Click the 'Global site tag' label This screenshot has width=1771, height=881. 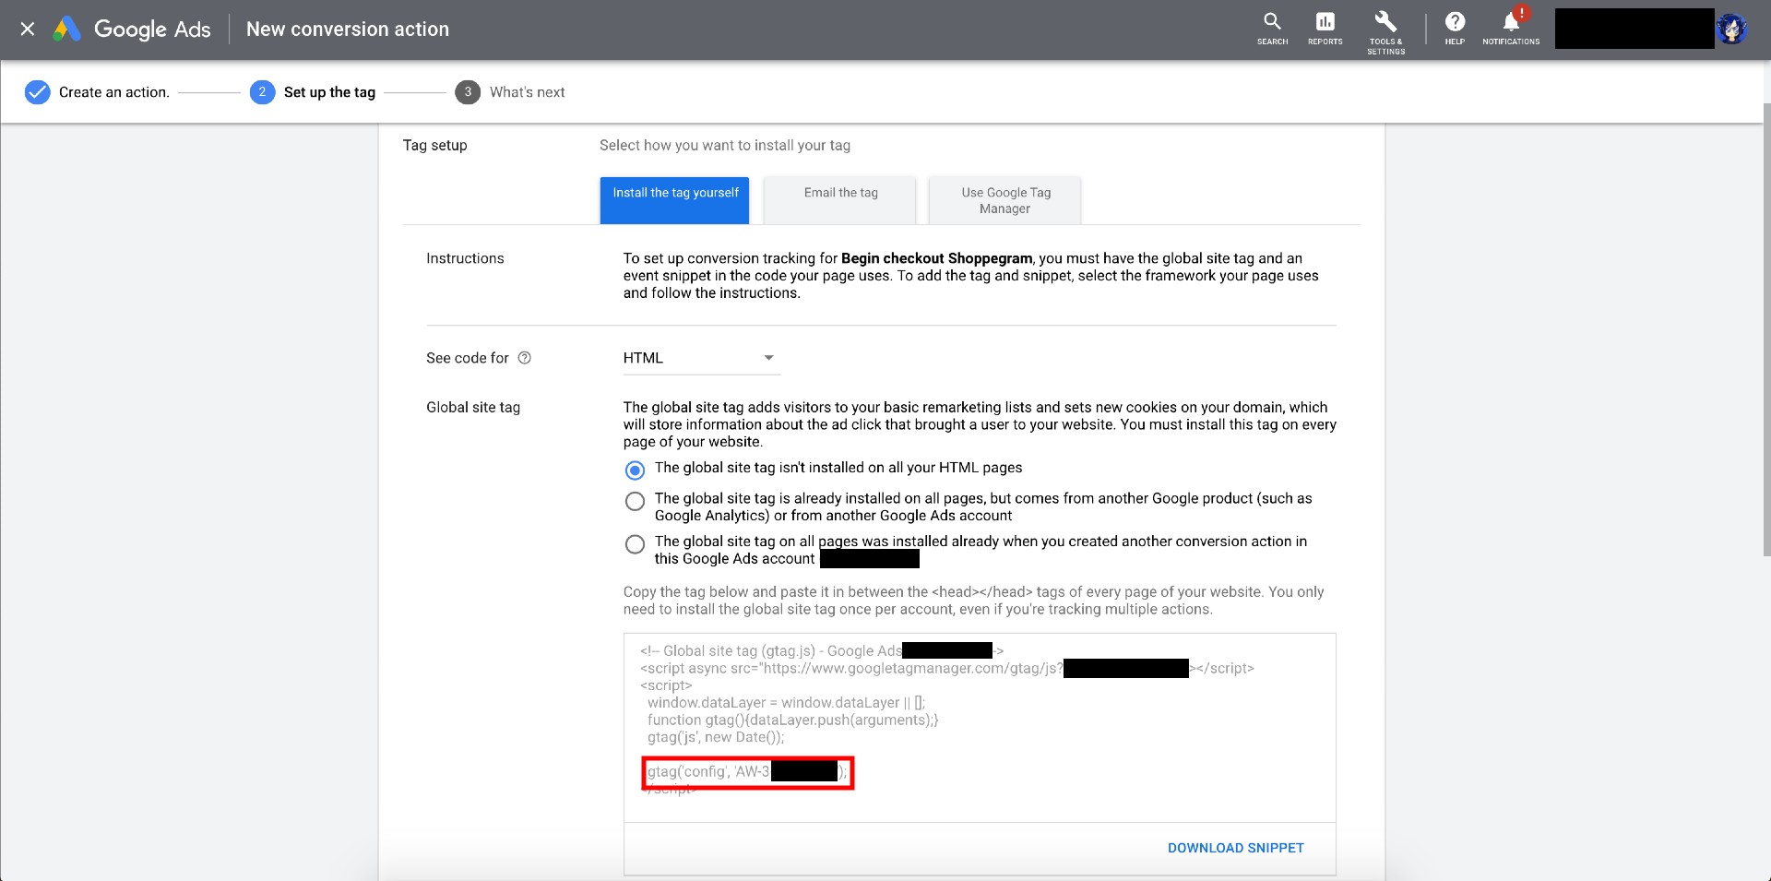click(473, 408)
